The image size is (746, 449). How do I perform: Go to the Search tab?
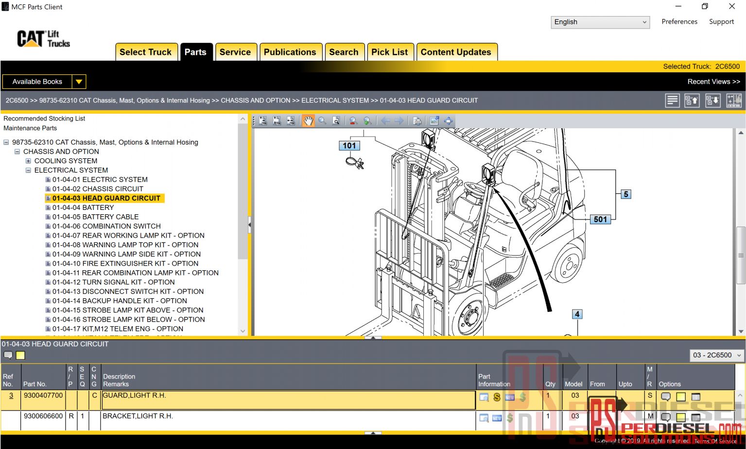(344, 52)
